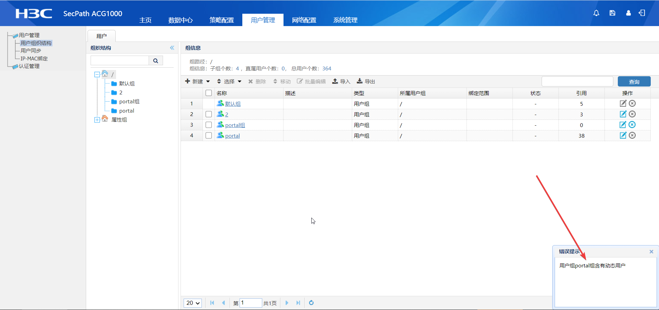Tick the portal组 row checkbox
Image resolution: width=659 pixels, height=310 pixels.
209,125
